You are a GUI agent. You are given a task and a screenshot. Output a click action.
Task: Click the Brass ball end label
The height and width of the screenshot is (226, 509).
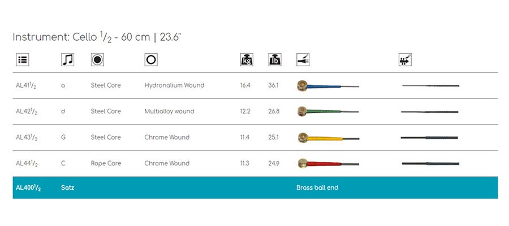pos(317,187)
